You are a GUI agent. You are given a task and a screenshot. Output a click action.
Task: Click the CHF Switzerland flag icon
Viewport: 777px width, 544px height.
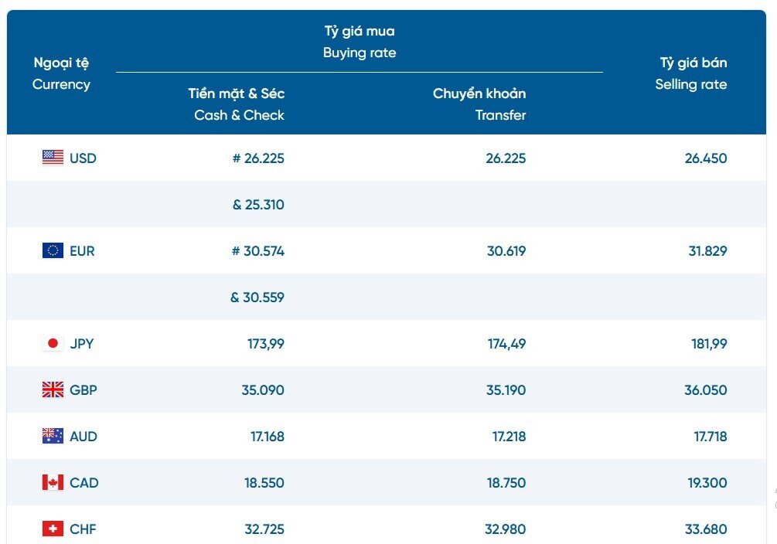pyautogui.click(x=53, y=529)
